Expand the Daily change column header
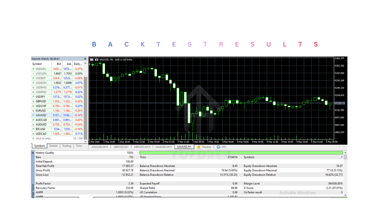The height and width of the screenshot is (216, 384). [x=79, y=64]
